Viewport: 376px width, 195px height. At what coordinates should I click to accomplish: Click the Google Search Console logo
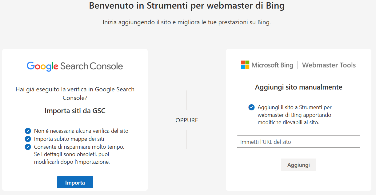(x=75, y=66)
